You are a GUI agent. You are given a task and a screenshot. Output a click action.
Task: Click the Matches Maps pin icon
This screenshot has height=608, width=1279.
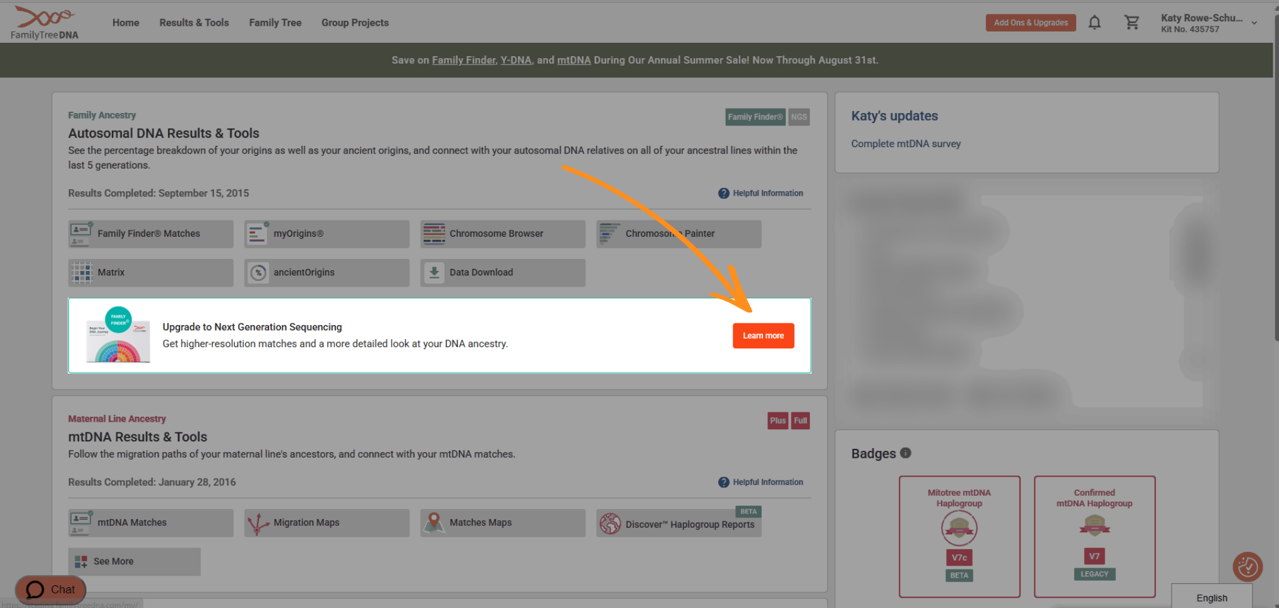tap(434, 523)
